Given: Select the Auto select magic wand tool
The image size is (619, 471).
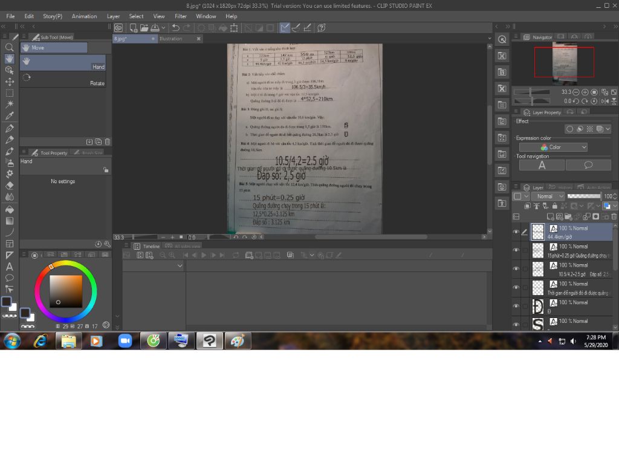Looking at the screenshot, I should click(x=10, y=104).
